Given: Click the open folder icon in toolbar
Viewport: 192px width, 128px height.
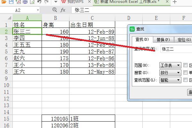Looking at the screenshot, I should click(x=4, y=2).
